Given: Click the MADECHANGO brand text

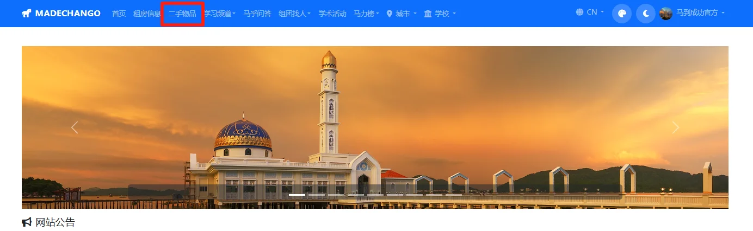Looking at the screenshot, I should pos(67,13).
